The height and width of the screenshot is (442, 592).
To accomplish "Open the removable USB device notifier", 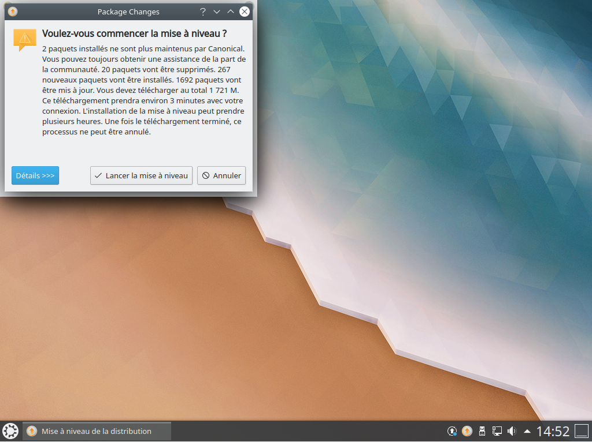I will pos(482,431).
